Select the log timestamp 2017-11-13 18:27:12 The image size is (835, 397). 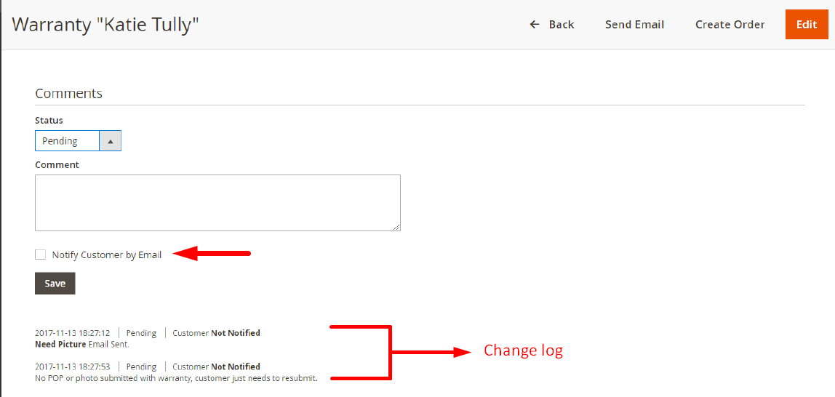[x=73, y=333]
